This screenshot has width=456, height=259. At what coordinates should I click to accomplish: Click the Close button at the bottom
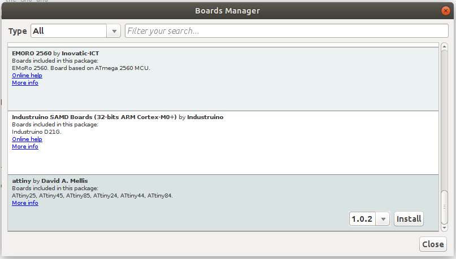(433, 244)
